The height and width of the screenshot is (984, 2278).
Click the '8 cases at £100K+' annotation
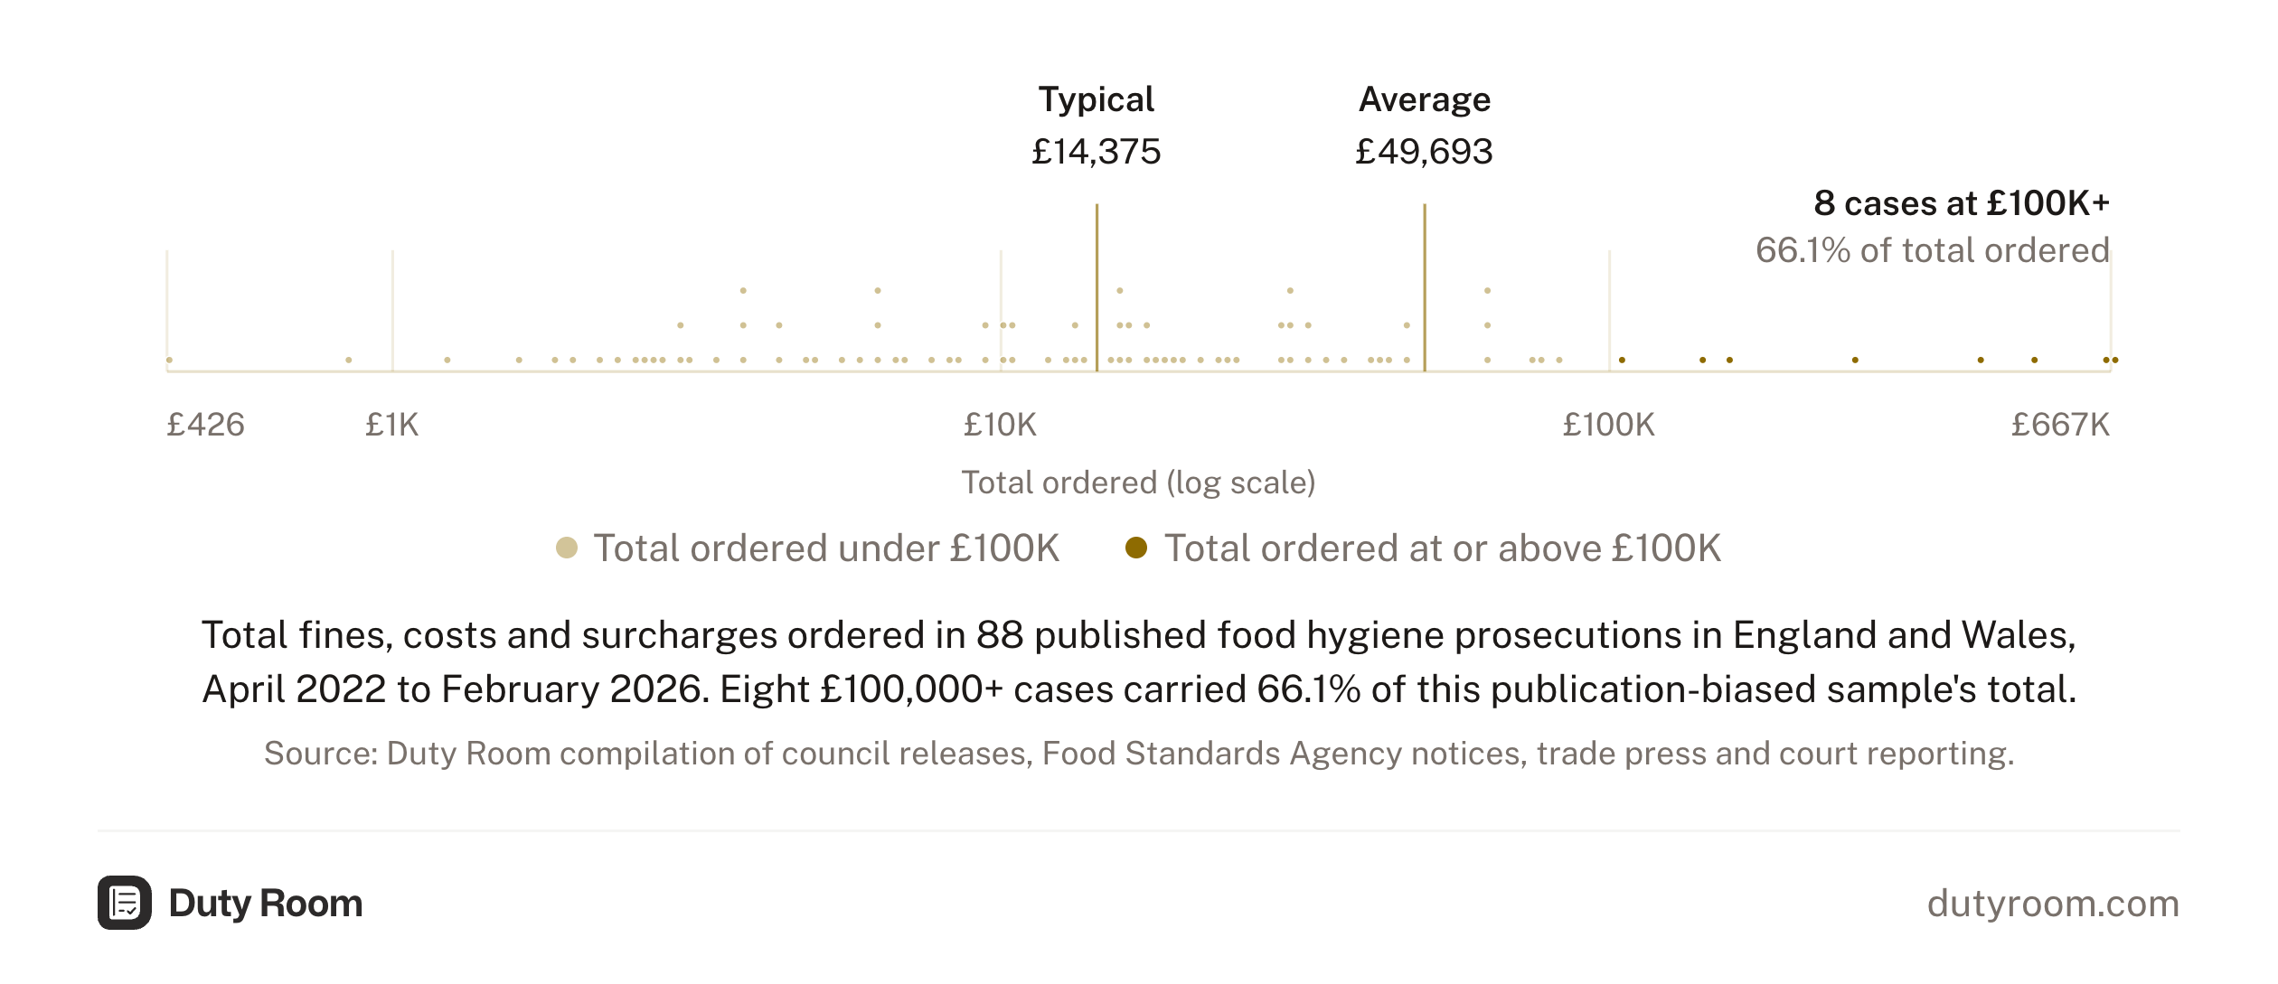click(x=1962, y=203)
